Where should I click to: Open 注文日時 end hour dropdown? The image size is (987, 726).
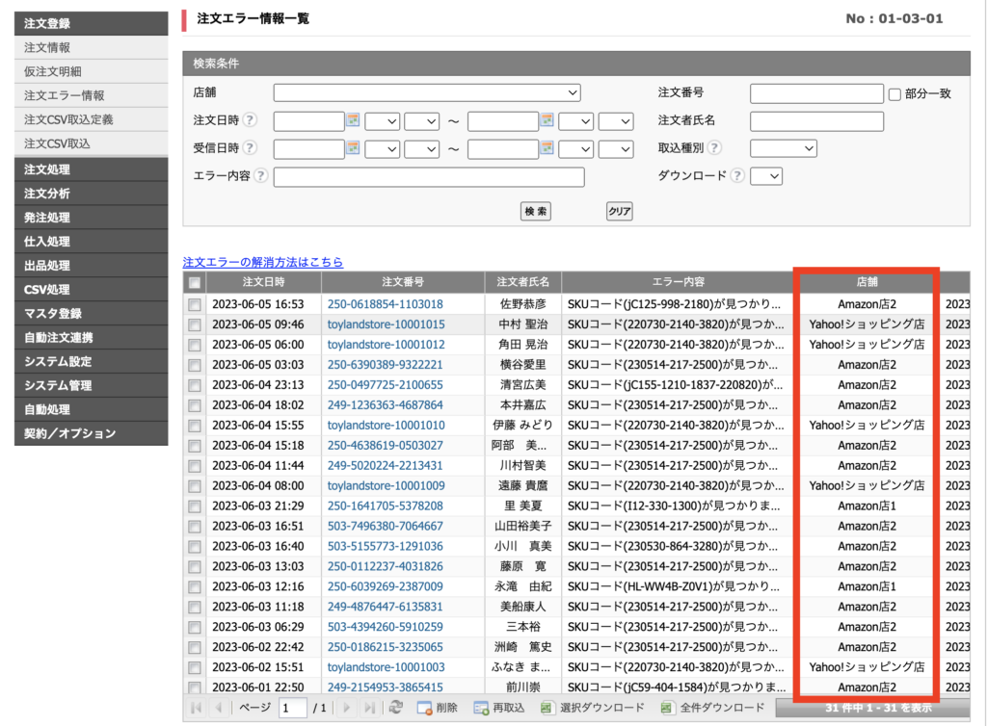pos(576,120)
